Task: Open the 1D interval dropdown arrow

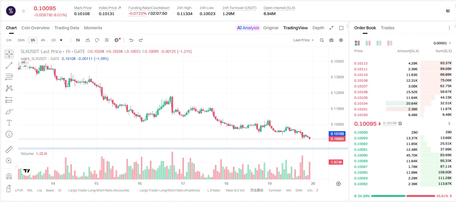Action: point(61,40)
